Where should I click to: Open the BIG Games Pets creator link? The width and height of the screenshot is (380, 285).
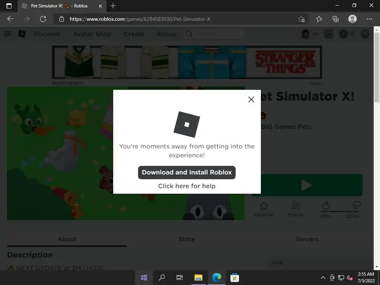(x=286, y=127)
